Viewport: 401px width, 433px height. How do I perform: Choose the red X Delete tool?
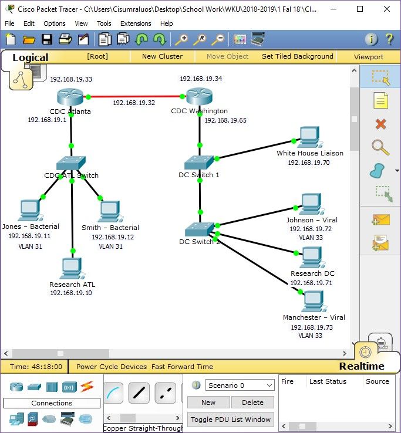(381, 124)
